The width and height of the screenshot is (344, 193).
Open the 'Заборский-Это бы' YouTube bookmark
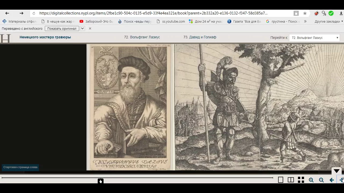[x=96, y=21]
